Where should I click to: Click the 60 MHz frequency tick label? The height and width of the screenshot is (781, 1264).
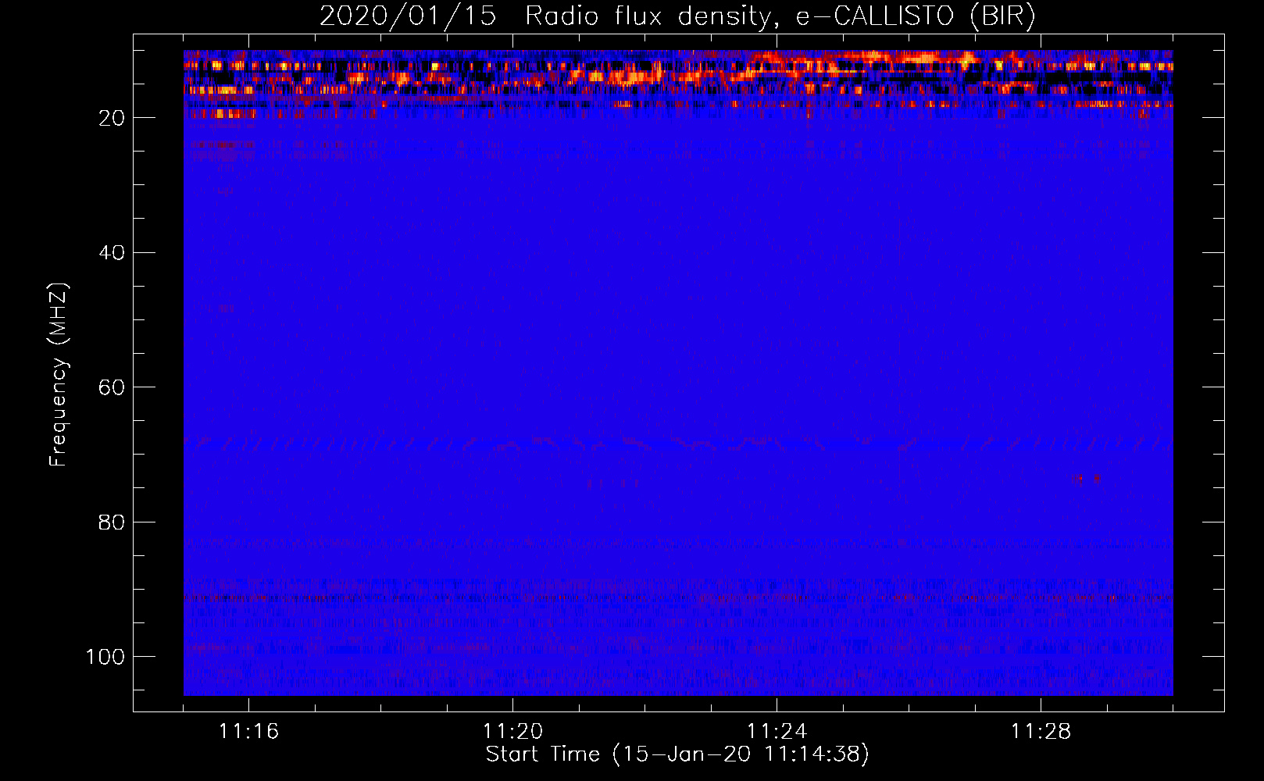(x=112, y=387)
